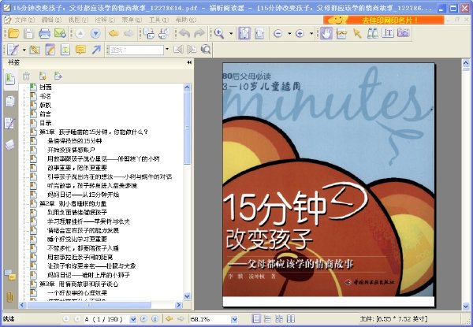Click the text box T tool icon
473x327 pixels.
pyautogui.click(x=65, y=50)
